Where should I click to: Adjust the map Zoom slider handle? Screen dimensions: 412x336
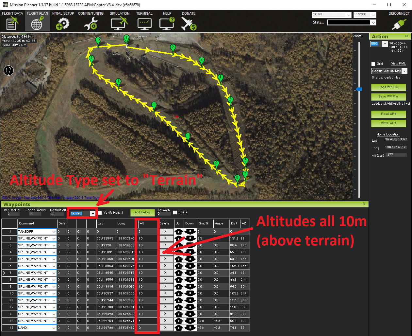point(359,89)
